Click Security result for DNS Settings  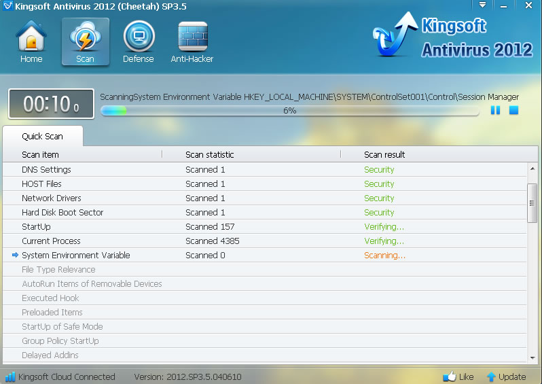[x=379, y=170]
